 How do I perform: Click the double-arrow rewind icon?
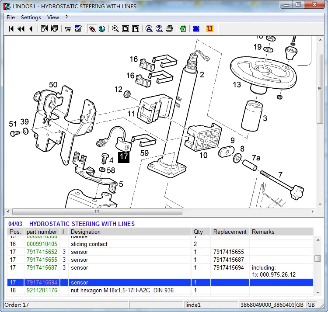coord(21,29)
